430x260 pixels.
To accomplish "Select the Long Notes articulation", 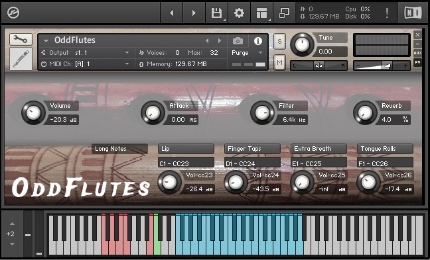I will click(x=119, y=149).
